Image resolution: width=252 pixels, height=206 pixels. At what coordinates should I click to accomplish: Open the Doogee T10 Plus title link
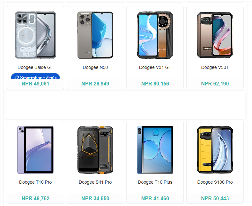pyautogui.click(x=155, y=182)
